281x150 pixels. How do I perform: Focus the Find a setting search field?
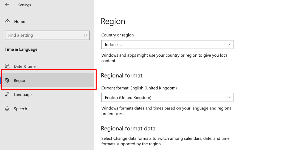(x=44, y=35)
